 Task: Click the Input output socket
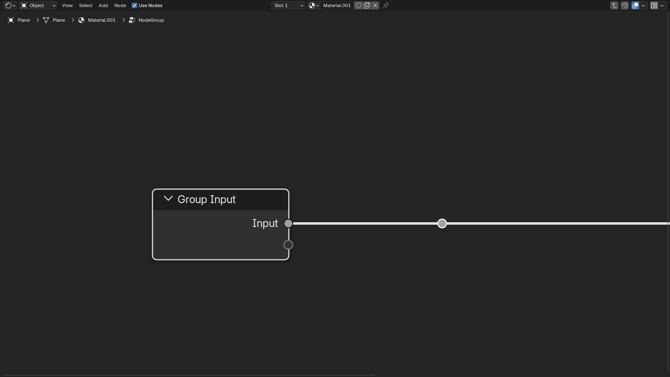(x=288, y=223)
